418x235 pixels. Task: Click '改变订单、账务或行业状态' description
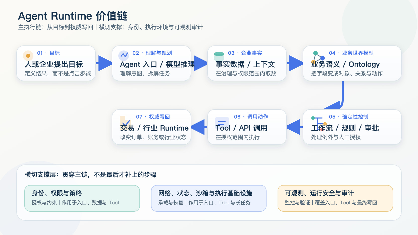point(153,137)
